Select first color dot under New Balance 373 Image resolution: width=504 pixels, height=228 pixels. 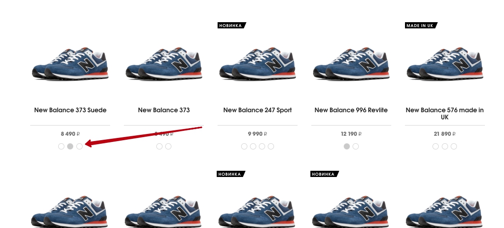(x=159, y=146)
